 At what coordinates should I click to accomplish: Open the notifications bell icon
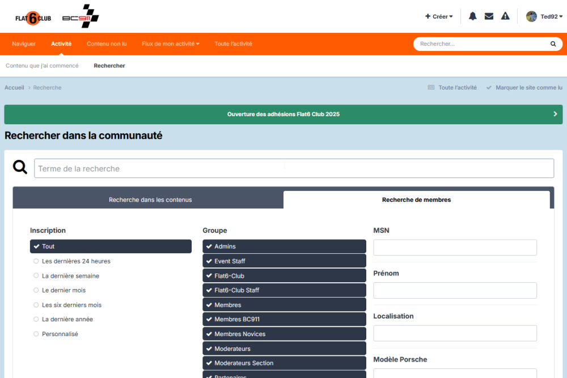472,16
